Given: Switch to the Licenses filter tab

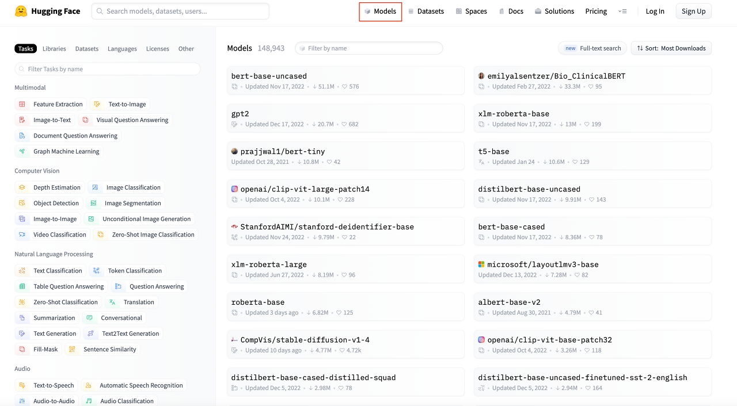Looking at the screenshot, I should (x=158, y=49).
